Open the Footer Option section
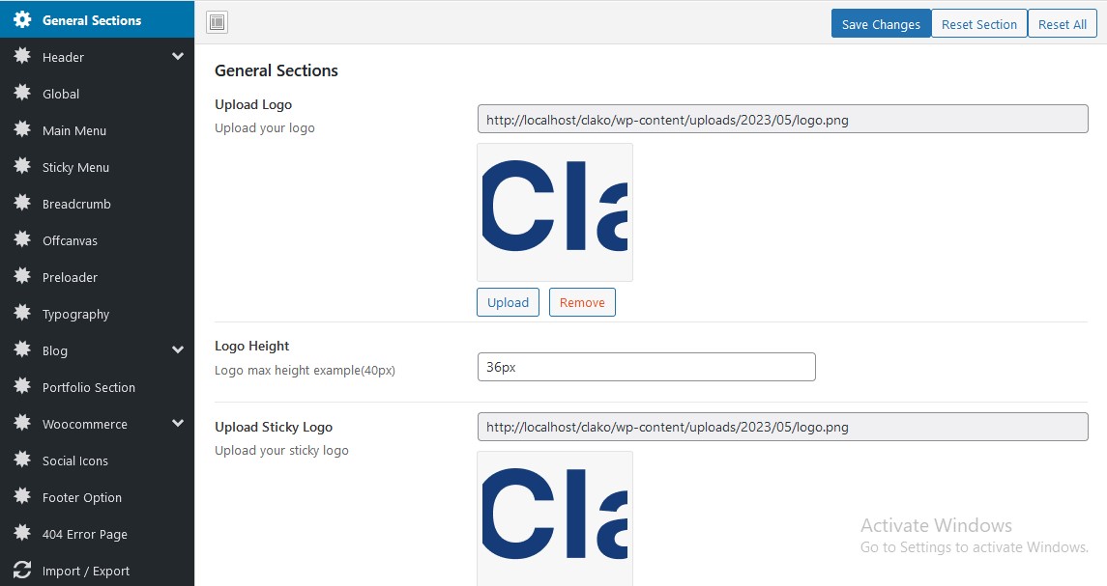1107x586 pixels. [82, 497]
